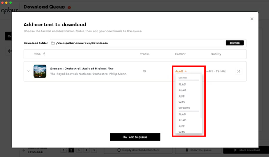Click the folder icon in the path field
Screen dimensions: 269x157
[53, 43]
